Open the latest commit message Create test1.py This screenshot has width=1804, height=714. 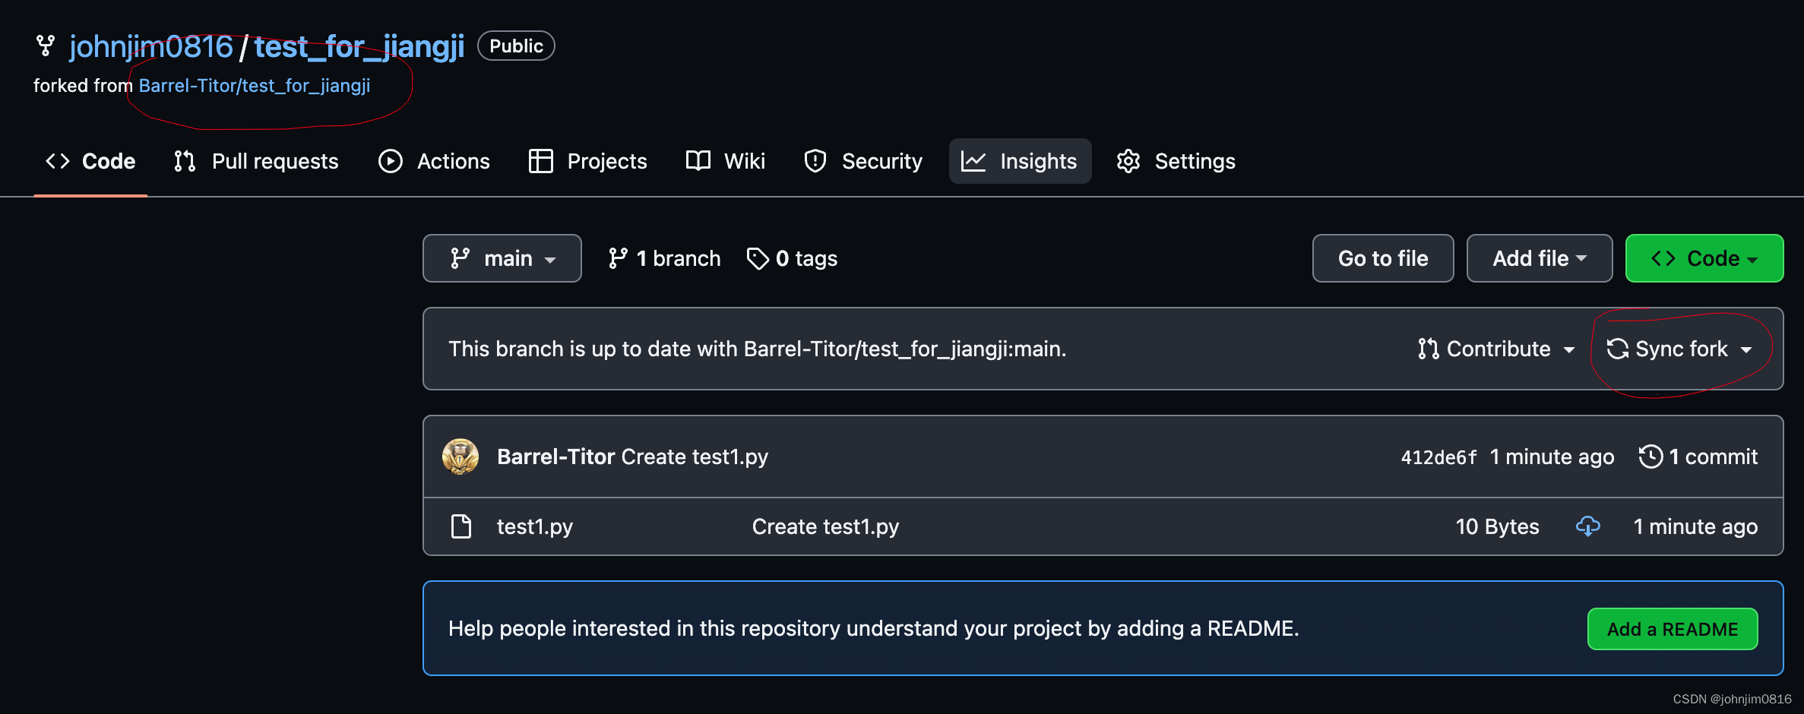click(695, 457)
